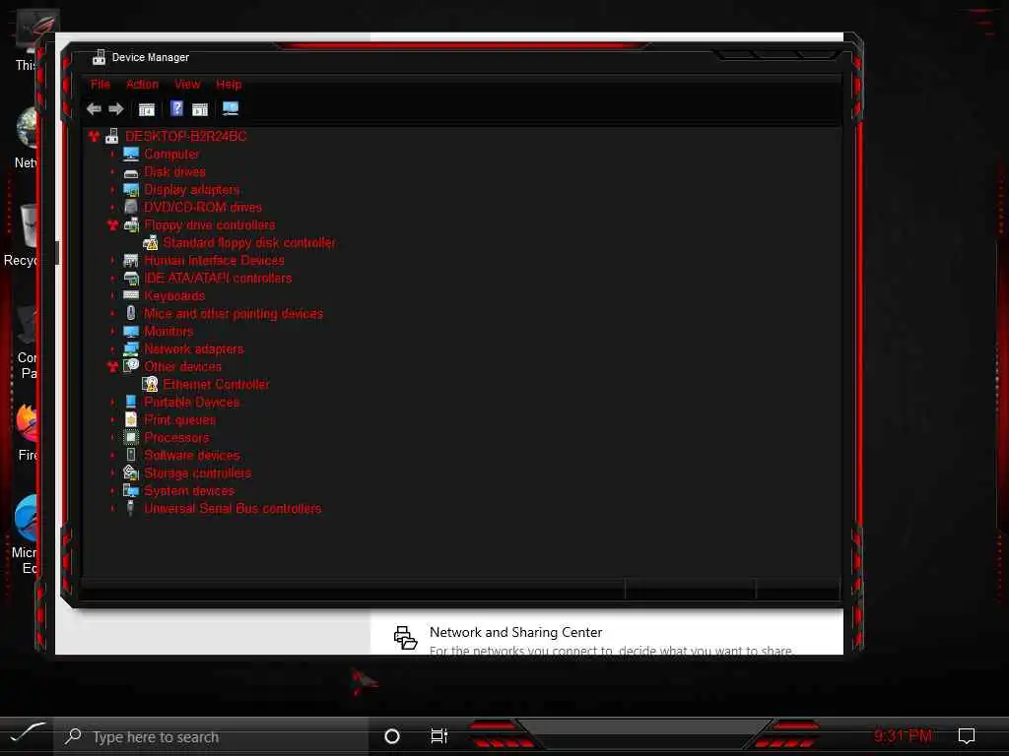
Task: Click the Storage controllers icon
Action: (131, 472)
